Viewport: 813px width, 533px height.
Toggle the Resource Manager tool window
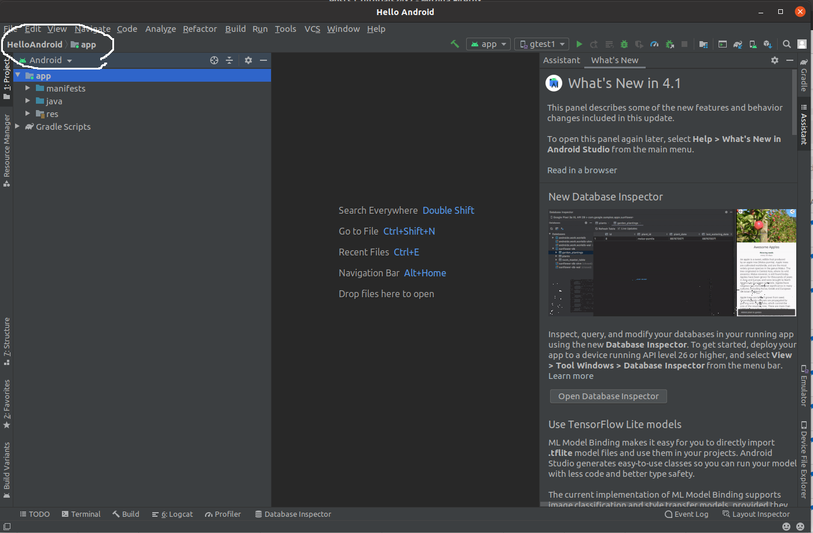click(6, 150)
